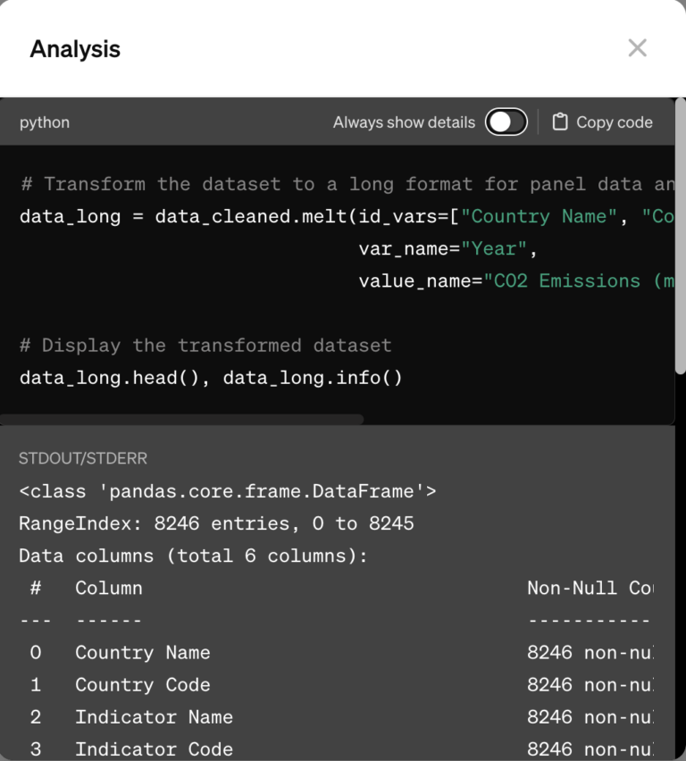Click the Data columns total line

[193, 556]
